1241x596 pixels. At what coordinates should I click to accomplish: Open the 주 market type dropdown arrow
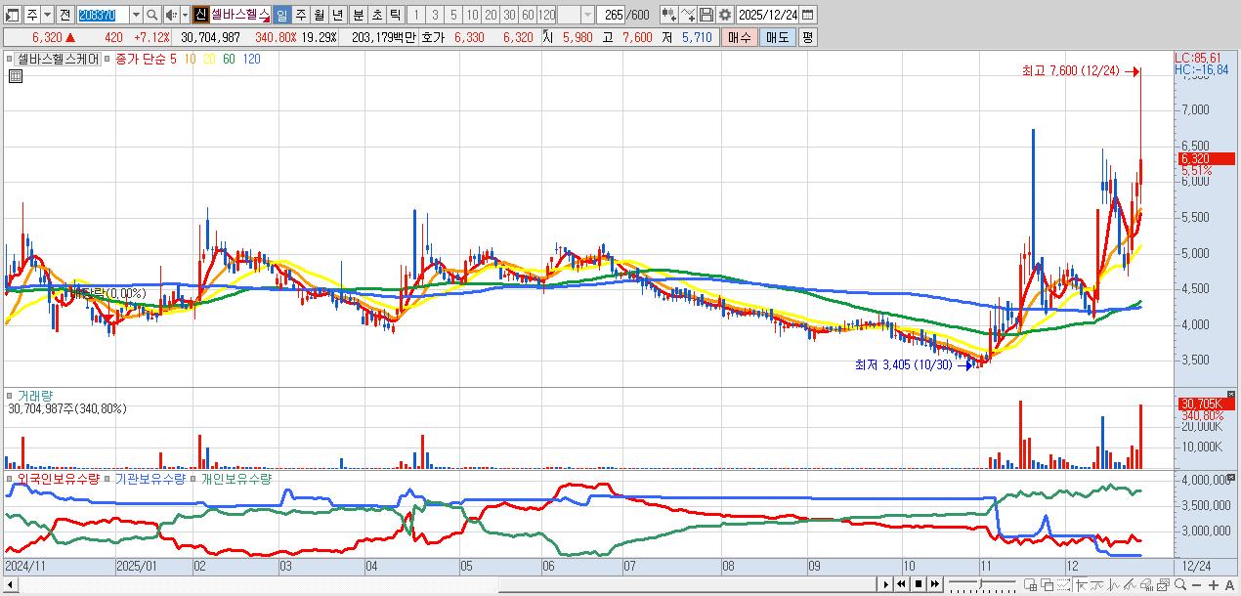pyautogui.click(x=48, y=15)
